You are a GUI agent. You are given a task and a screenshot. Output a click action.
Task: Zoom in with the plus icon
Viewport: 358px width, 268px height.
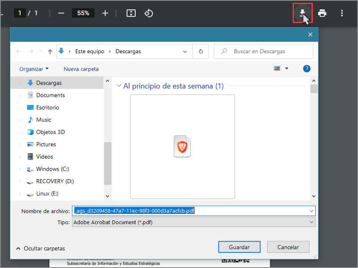105,13
